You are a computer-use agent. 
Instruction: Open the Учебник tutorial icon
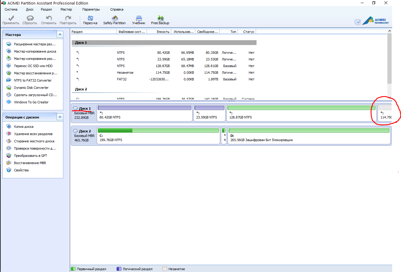pyautogui.click(x=139, y=20)
